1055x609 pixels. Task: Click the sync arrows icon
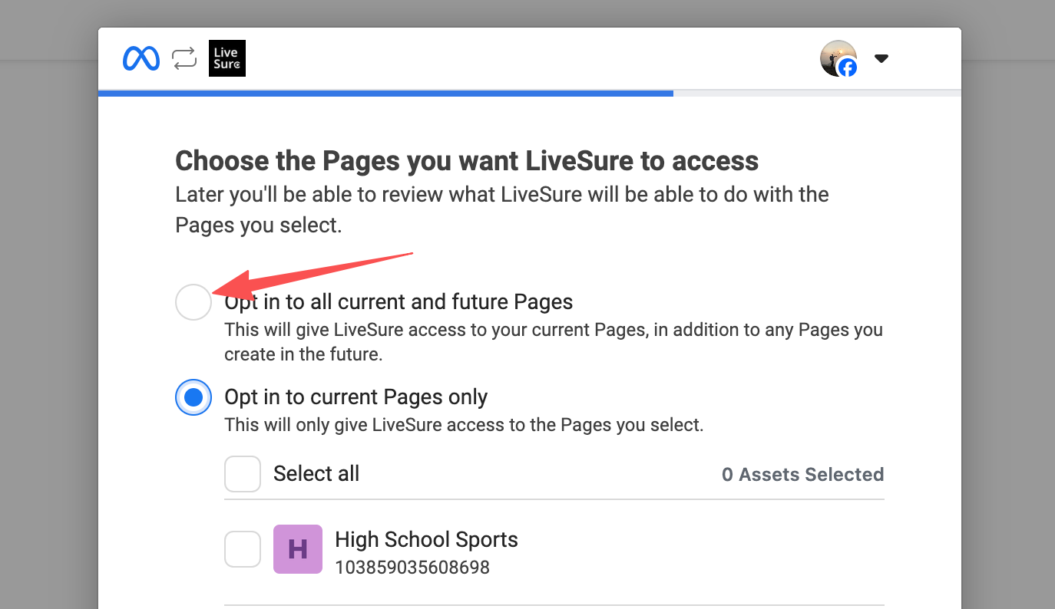point(184,58)
